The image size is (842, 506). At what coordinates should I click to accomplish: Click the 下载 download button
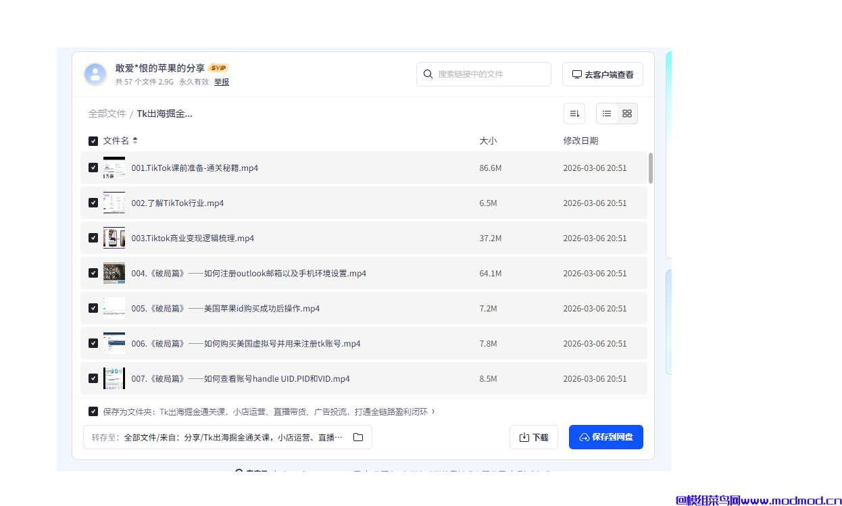point(533,437)
